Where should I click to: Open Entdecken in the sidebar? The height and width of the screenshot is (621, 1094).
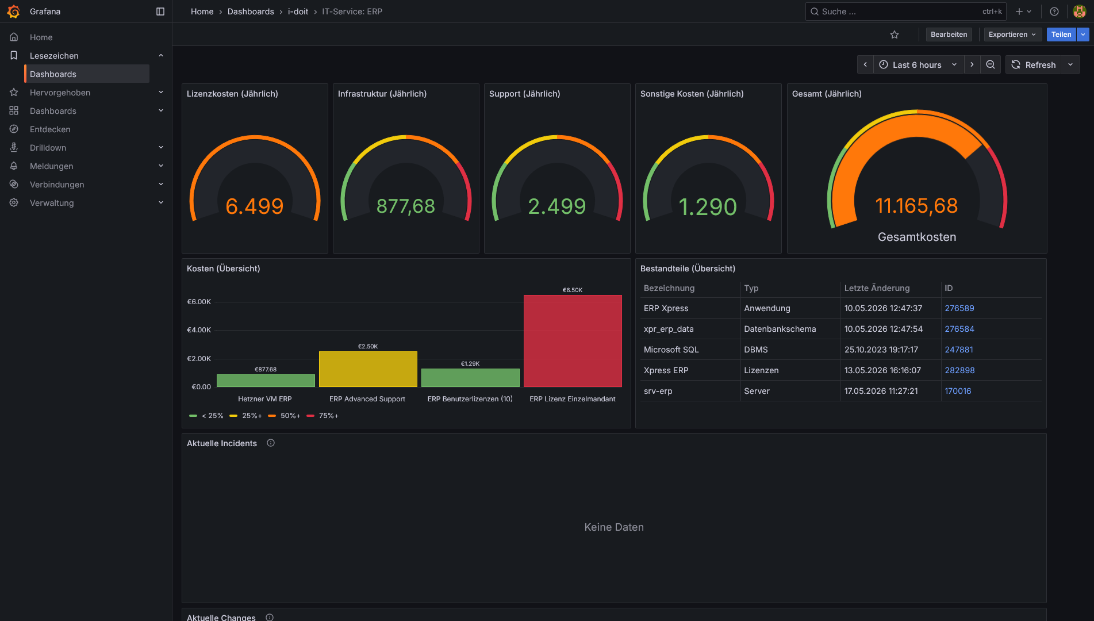point(50,129)
